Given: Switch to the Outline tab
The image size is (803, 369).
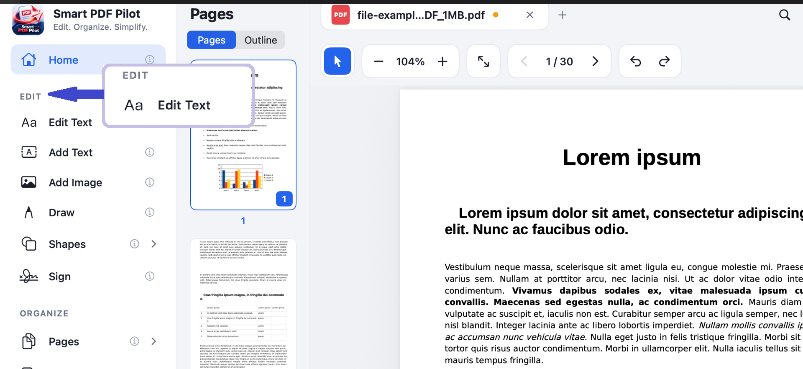Looking at the screenshot, I should [x=261, y=40].
